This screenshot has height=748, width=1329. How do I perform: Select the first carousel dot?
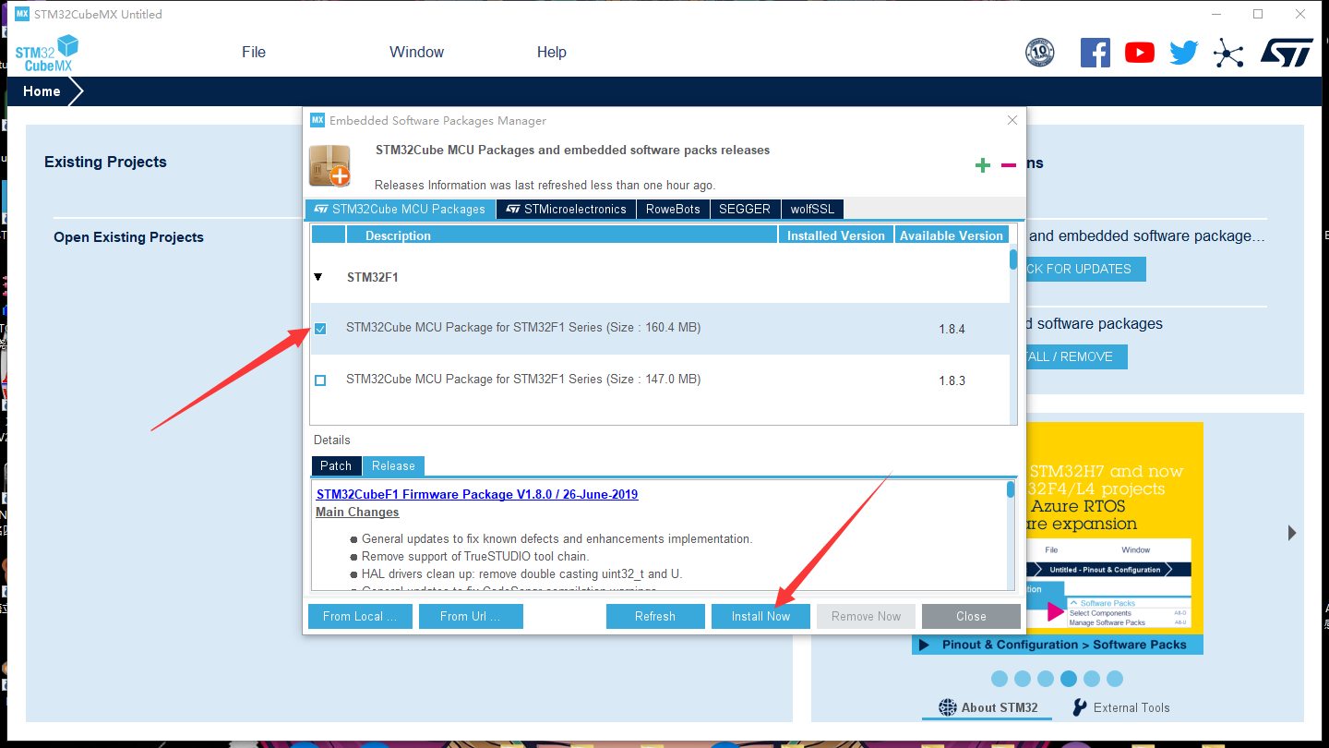point(1000,679)
